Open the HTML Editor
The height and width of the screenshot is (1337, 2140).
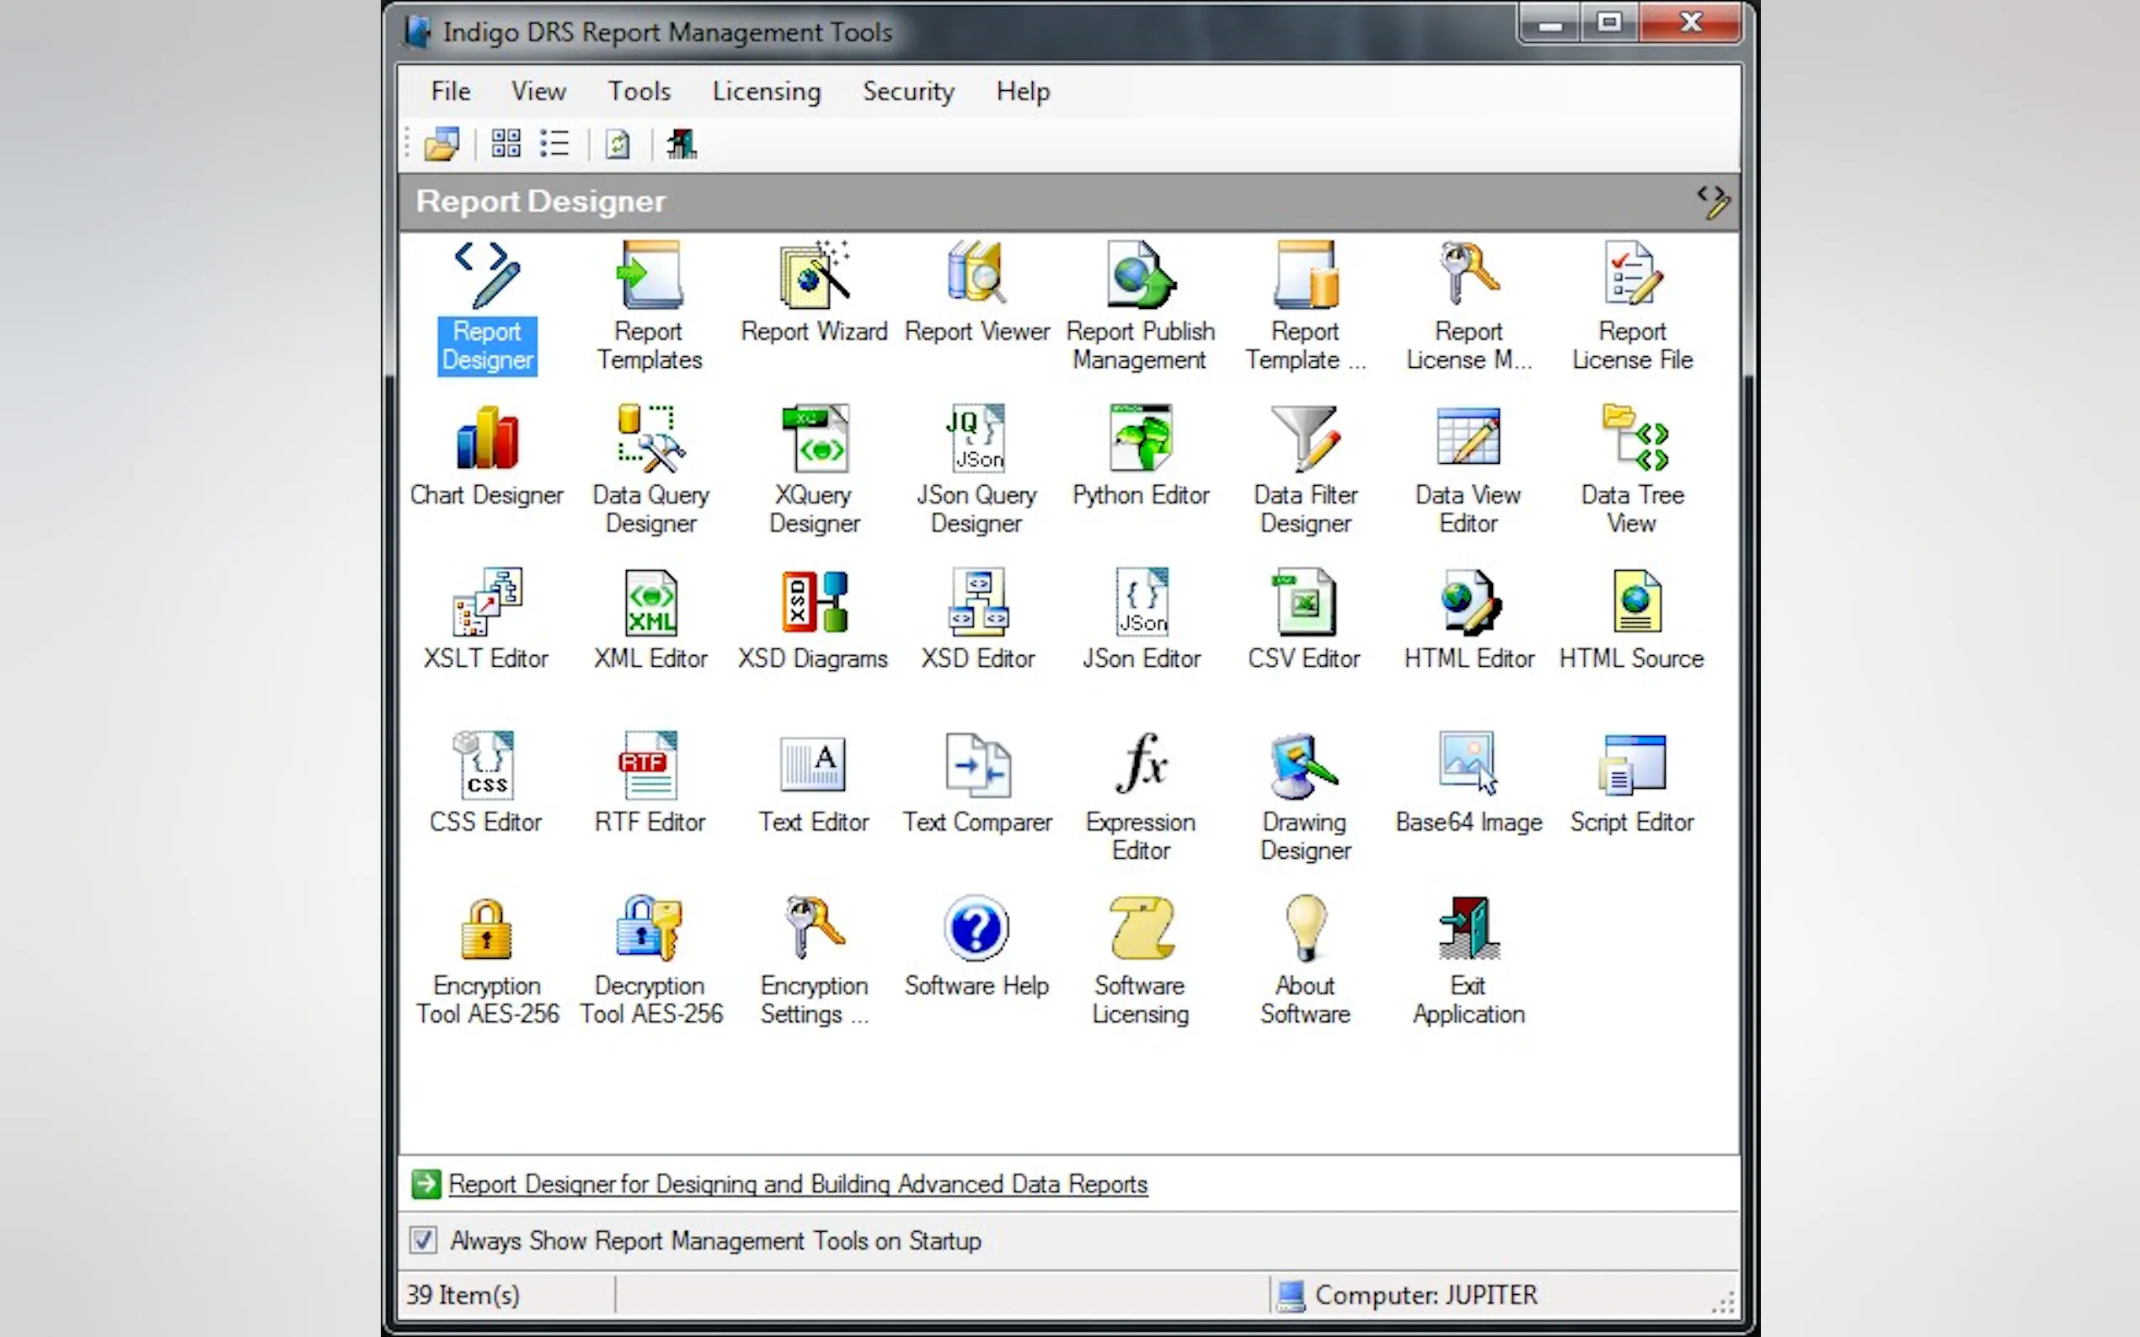[1469, 620]
